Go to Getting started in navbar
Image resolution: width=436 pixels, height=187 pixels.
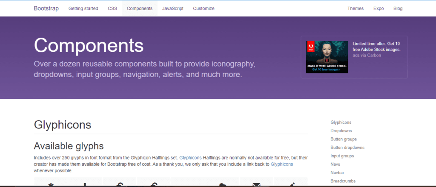(83, 8)
